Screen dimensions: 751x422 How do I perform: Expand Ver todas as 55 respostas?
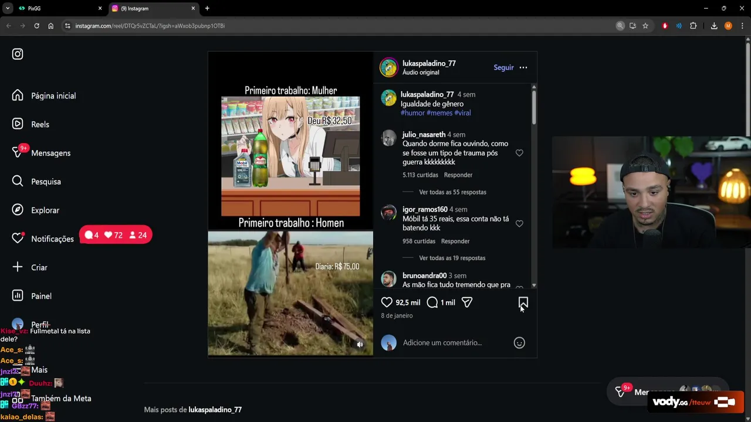(x=452, y=192)
